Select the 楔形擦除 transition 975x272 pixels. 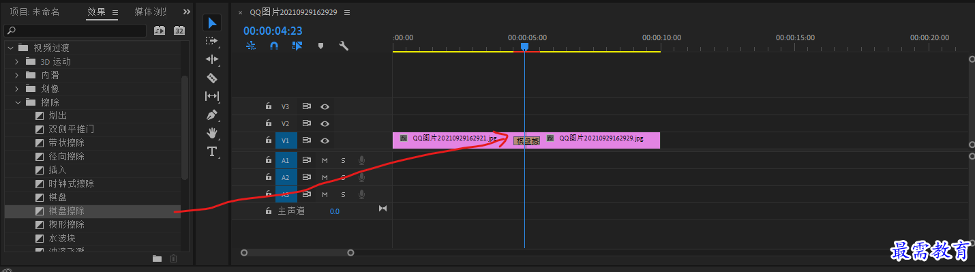click(67, 225)
